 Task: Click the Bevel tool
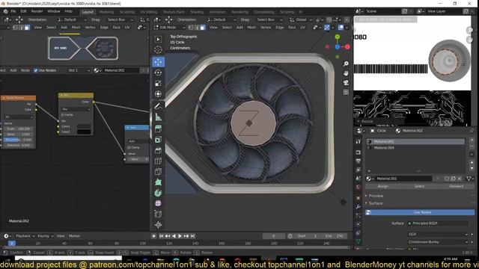158,150
